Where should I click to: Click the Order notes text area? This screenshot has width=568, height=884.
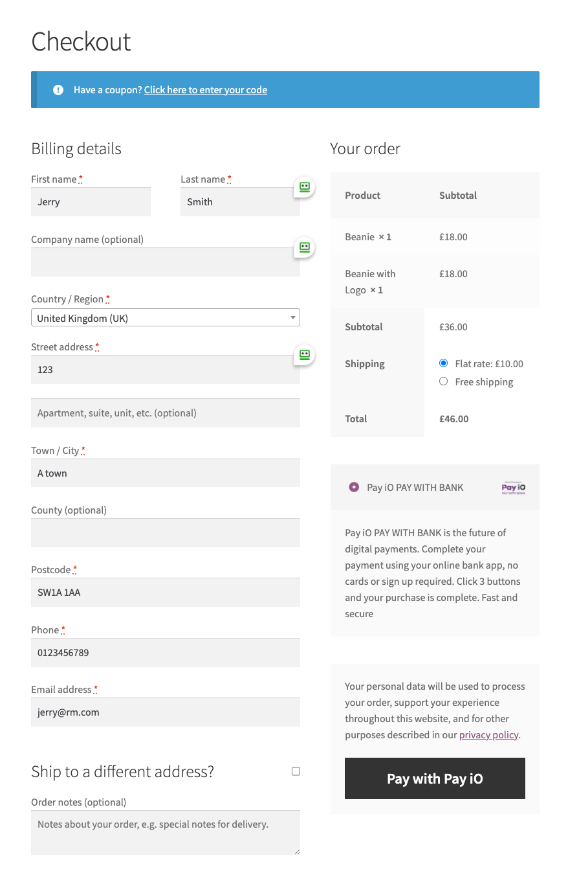point(165,832)
